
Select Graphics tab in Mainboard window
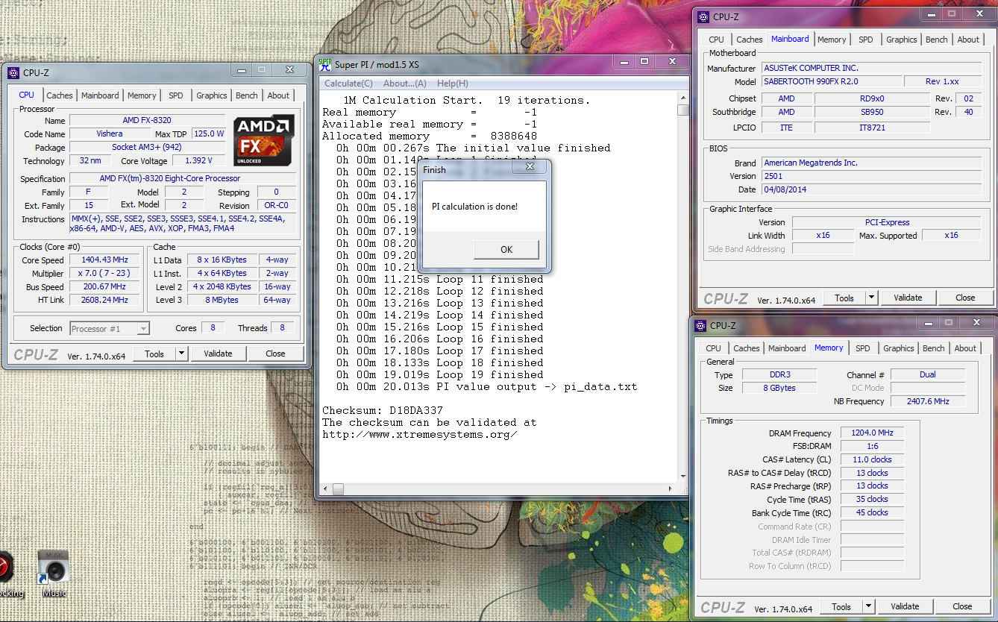pyautogui.click(x=902, y=40)
